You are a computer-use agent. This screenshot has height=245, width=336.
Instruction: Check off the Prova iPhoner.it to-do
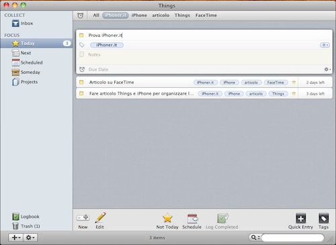(81, 36)
